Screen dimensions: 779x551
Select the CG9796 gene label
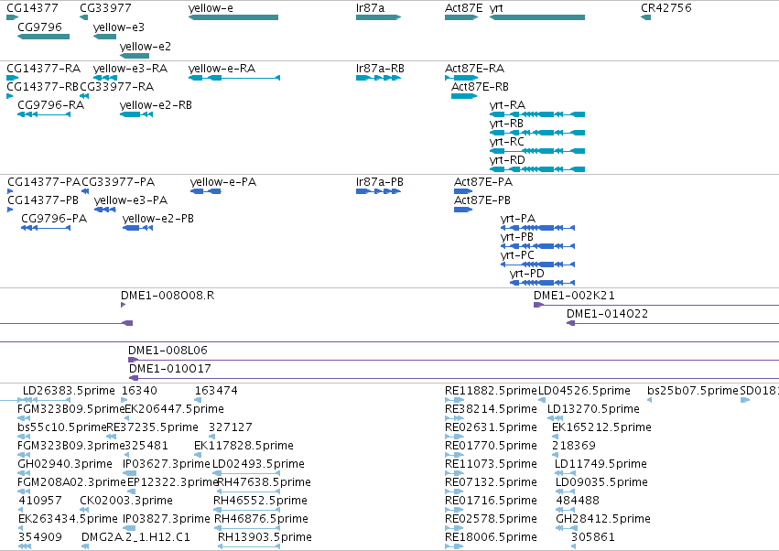point(39,27)
